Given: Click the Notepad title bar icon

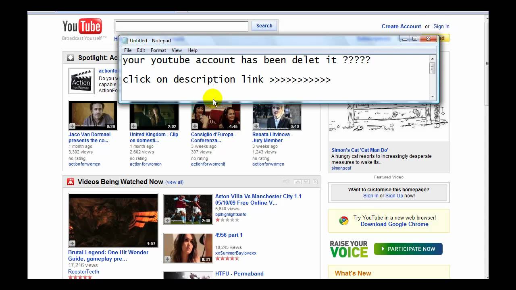Looking at the screenshot, I should pyautogui.click(x=125, y=40).
